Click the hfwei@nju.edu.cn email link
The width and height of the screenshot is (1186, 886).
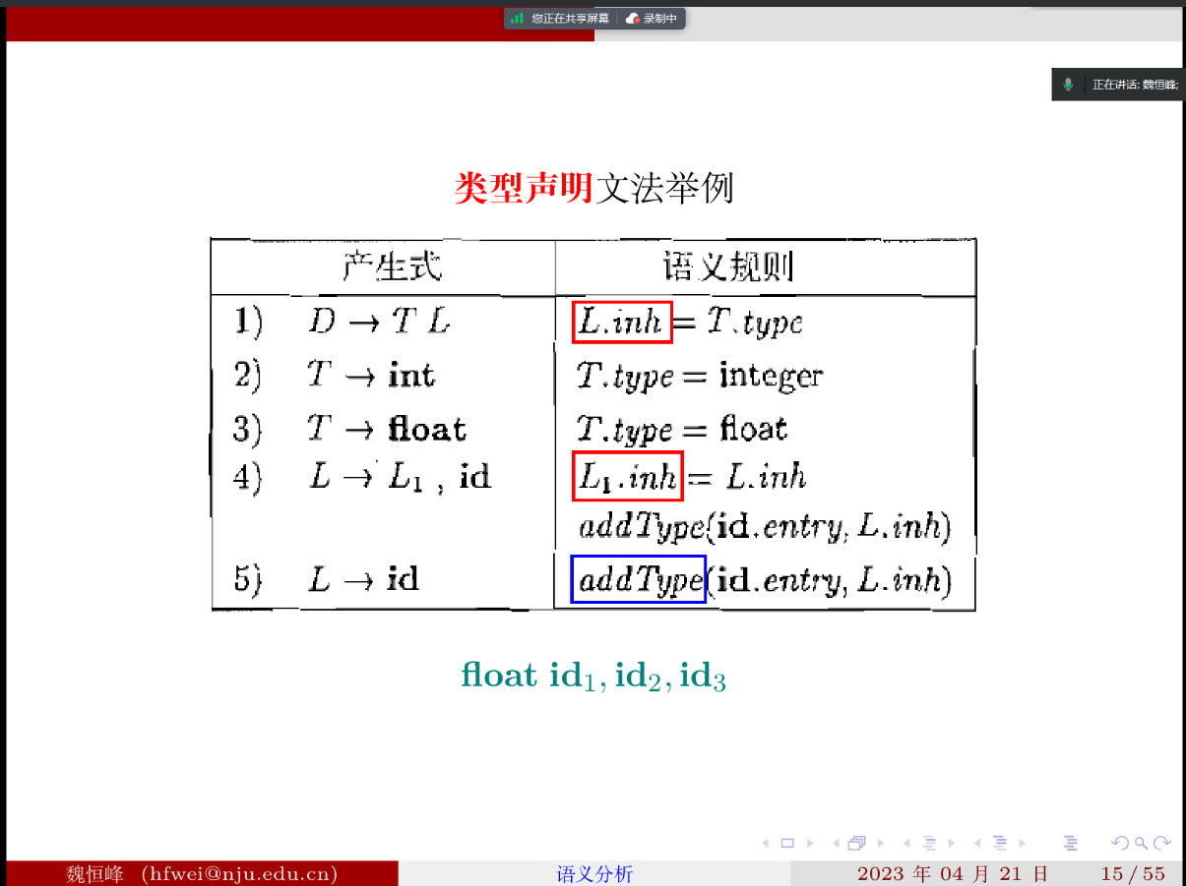click(x=240, y=873)
